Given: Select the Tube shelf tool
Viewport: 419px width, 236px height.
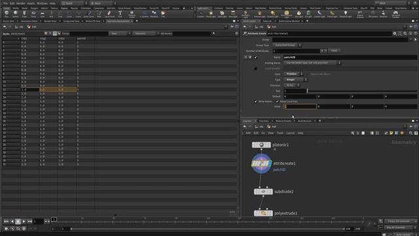Looking at the screenshot, I should pos(24,14).
